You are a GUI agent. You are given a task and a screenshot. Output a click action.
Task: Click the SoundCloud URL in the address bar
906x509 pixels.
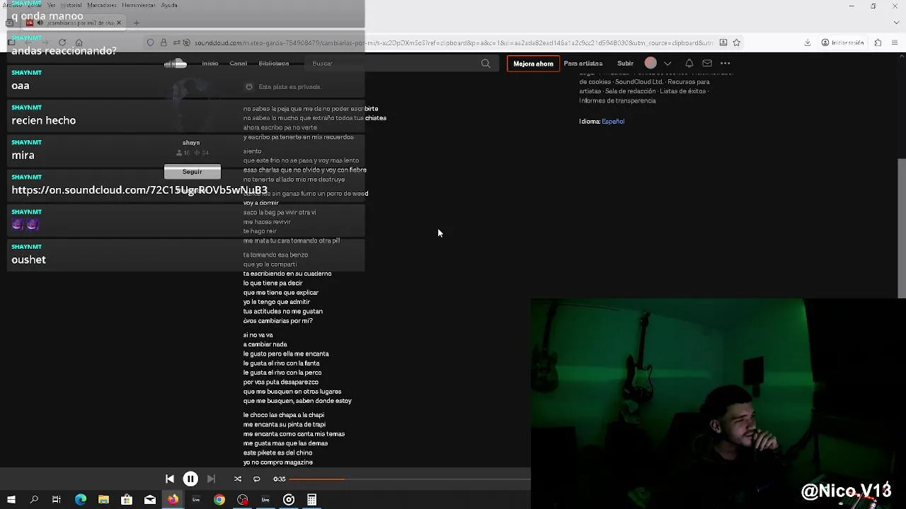pos(453,42)
